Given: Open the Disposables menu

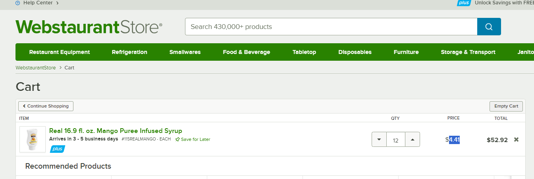Looking at the screenshot, I should click(355, 52).
